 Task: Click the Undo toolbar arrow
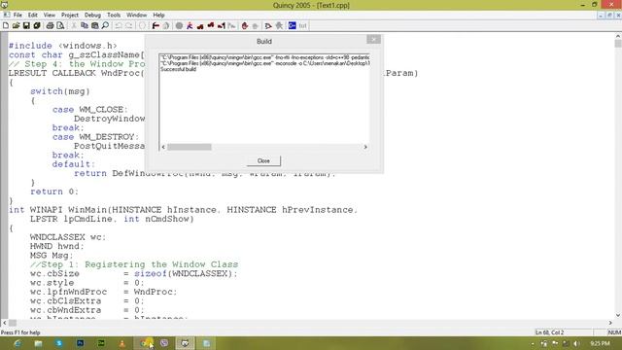[119, 26]
